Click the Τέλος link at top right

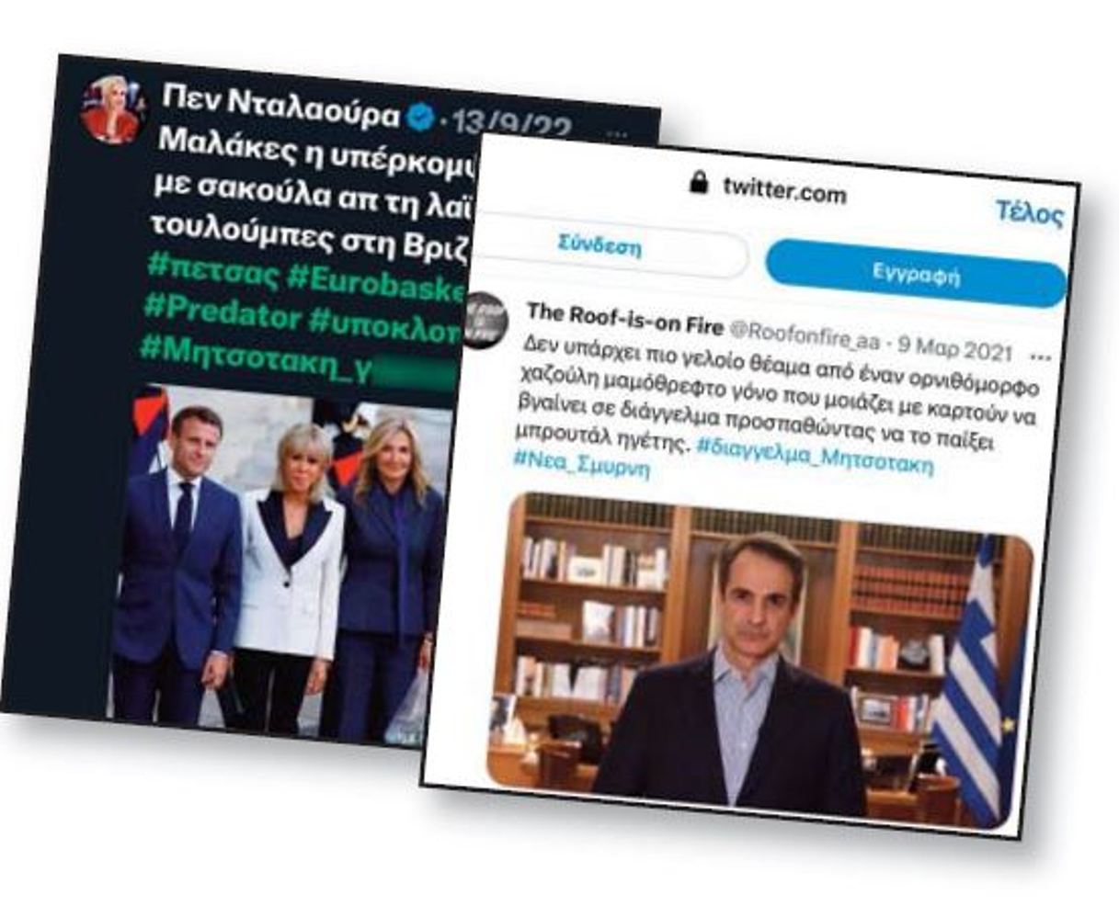pos(1029,213)
